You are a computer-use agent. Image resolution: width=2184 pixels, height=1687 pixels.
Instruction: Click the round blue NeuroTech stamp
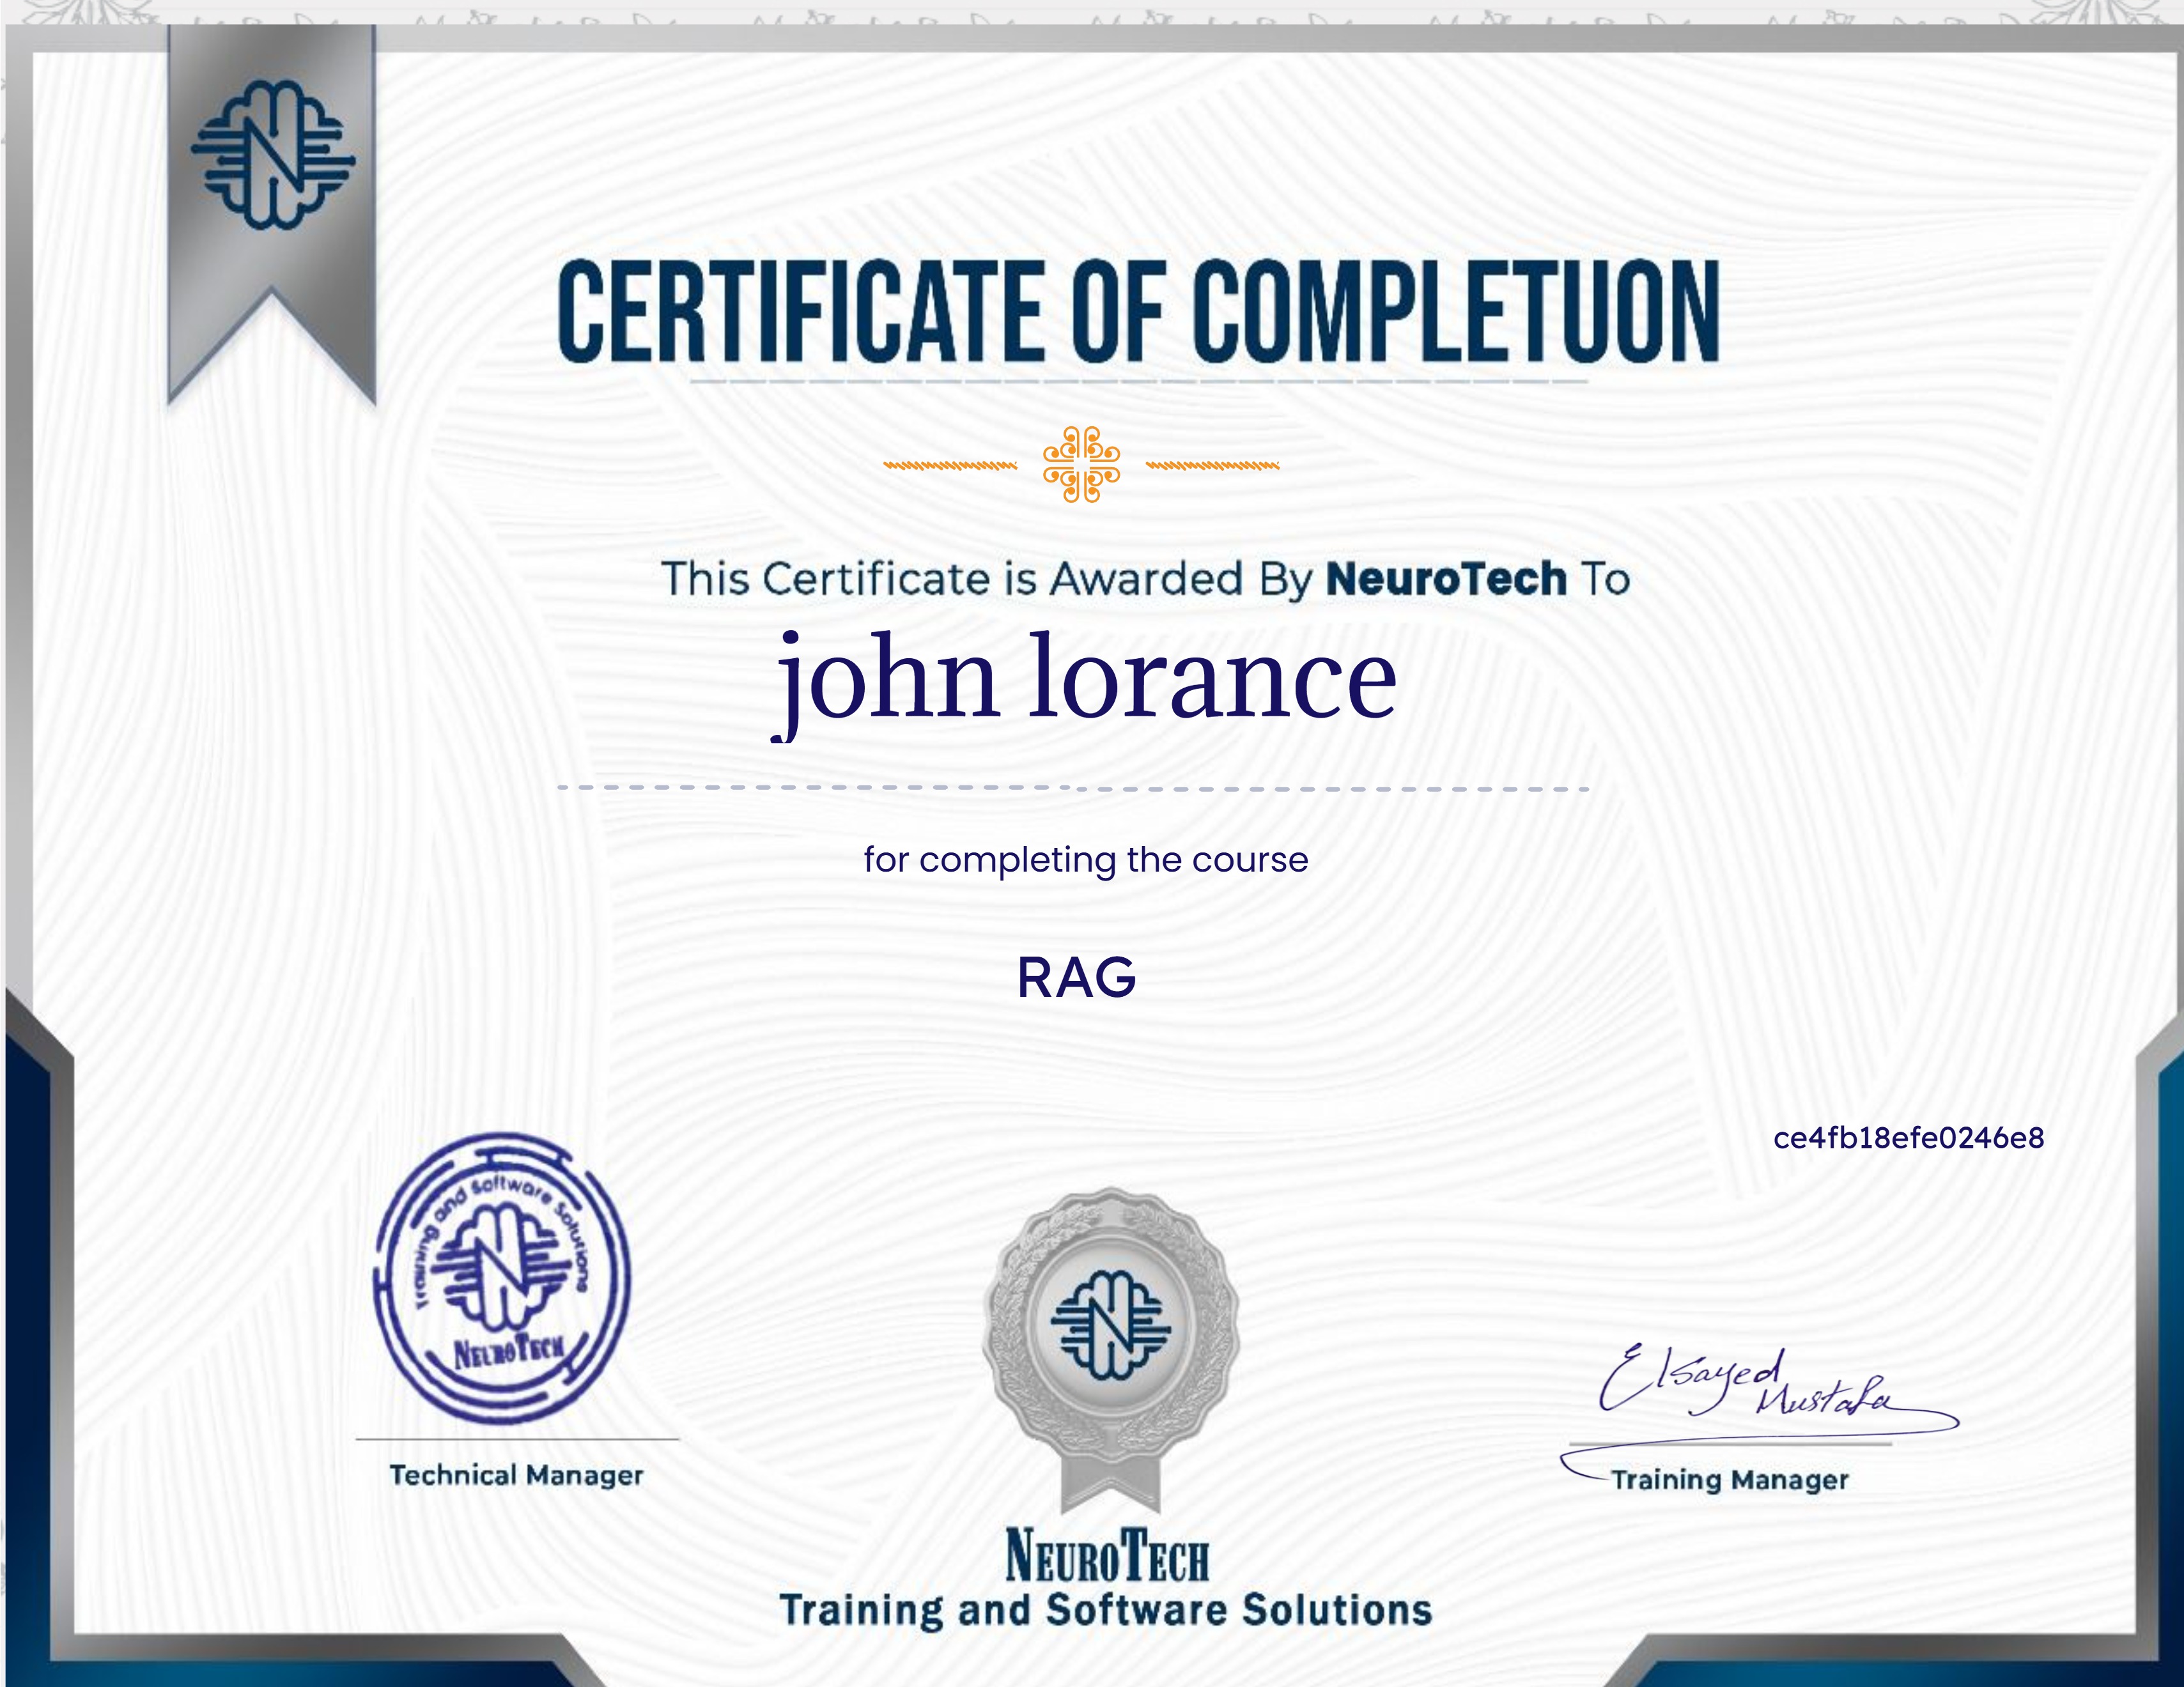(502, 1278)
